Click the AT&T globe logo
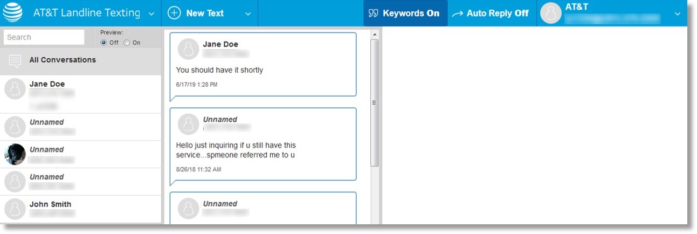Image resolution: width=697 pixels, height=234 pixels. click(x=12, y=12)
